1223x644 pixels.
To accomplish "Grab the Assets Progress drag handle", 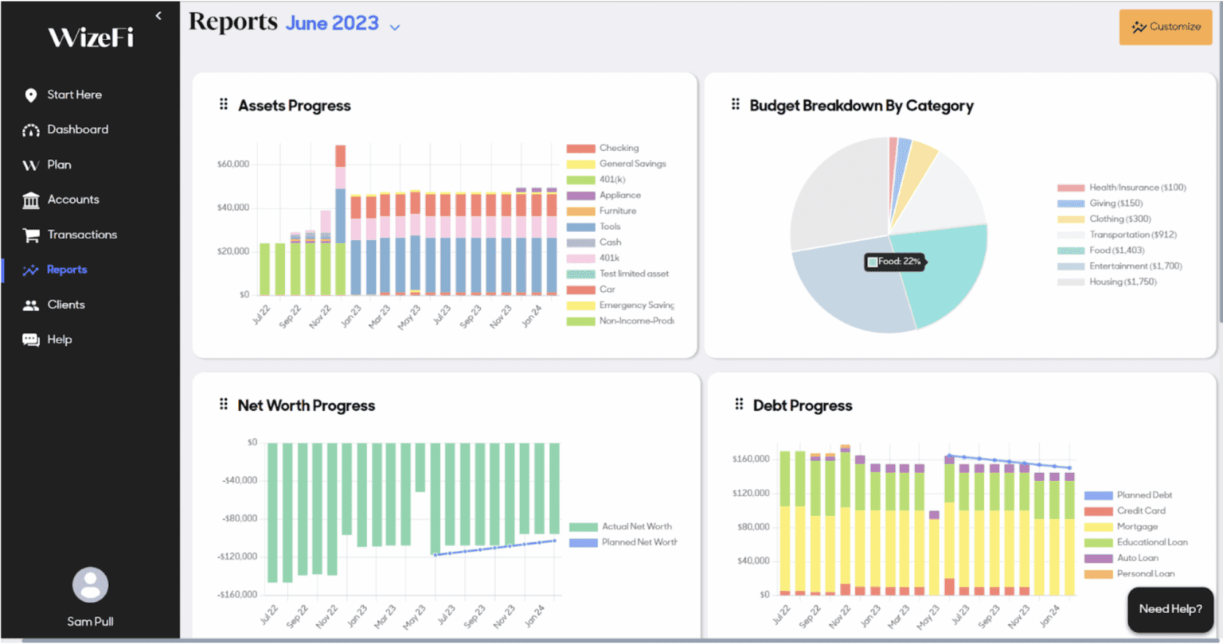I will coord(224,105).
